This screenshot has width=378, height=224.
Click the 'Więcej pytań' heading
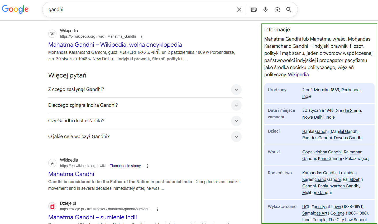click(67, 75)
